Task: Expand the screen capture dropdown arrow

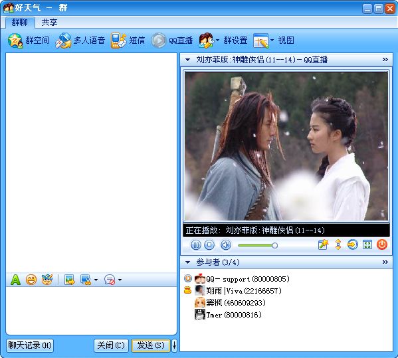Action: coord(96,280)
